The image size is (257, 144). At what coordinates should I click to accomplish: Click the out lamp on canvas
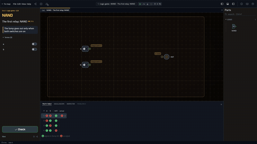pos(166,57)
